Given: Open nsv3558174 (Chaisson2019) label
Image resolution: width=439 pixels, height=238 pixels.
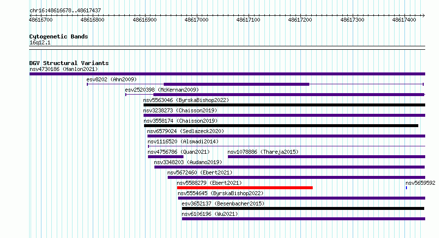Looking at the screenshot, I should click(181, 121).
